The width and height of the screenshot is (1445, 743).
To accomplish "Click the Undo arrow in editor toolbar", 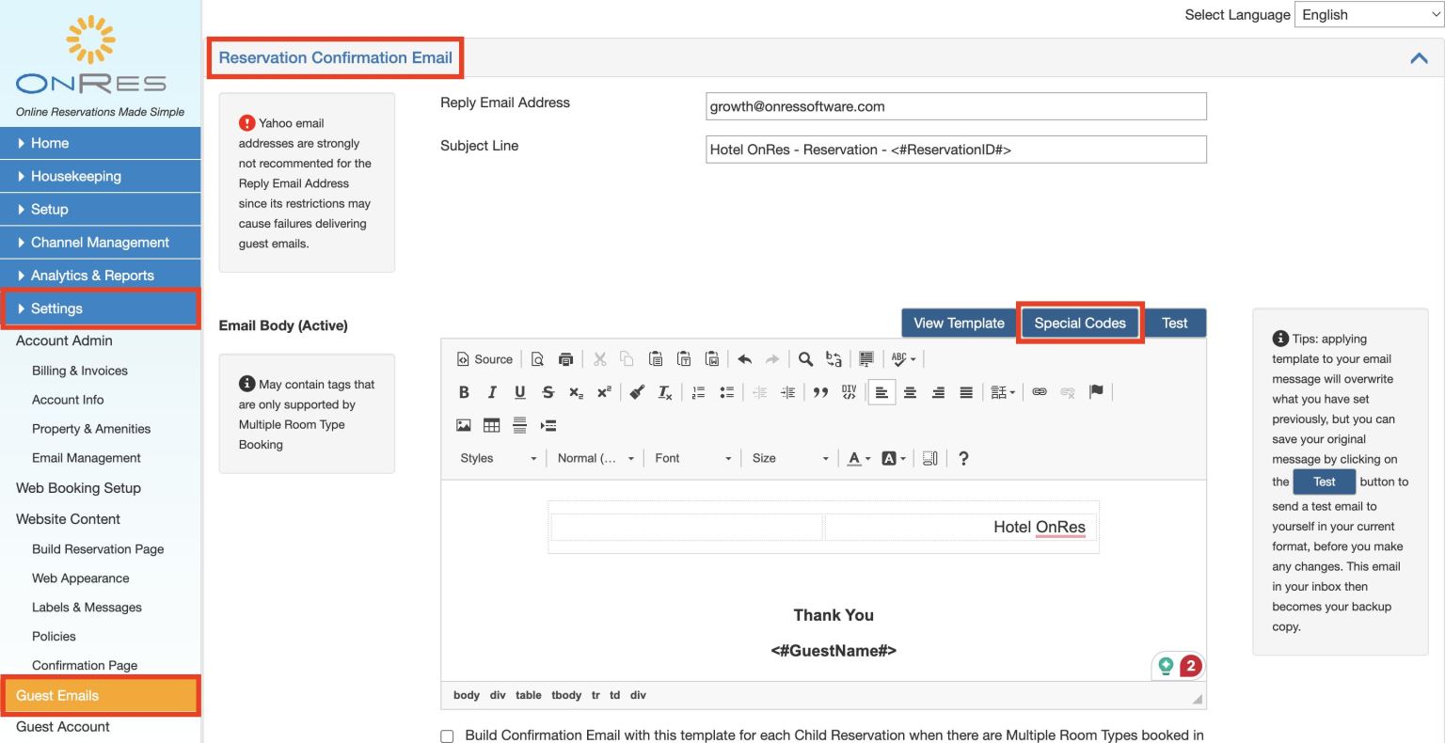I will 744,359.
